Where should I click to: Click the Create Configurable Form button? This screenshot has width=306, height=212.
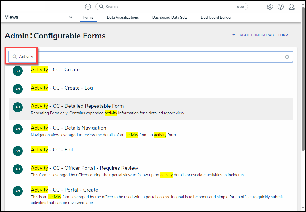coord(260,35)
